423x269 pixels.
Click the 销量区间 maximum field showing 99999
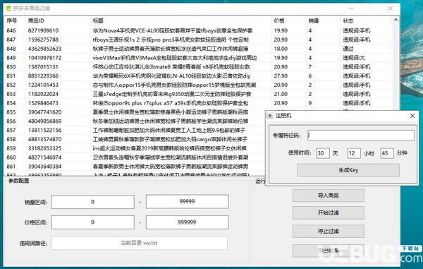coord(188,202)
